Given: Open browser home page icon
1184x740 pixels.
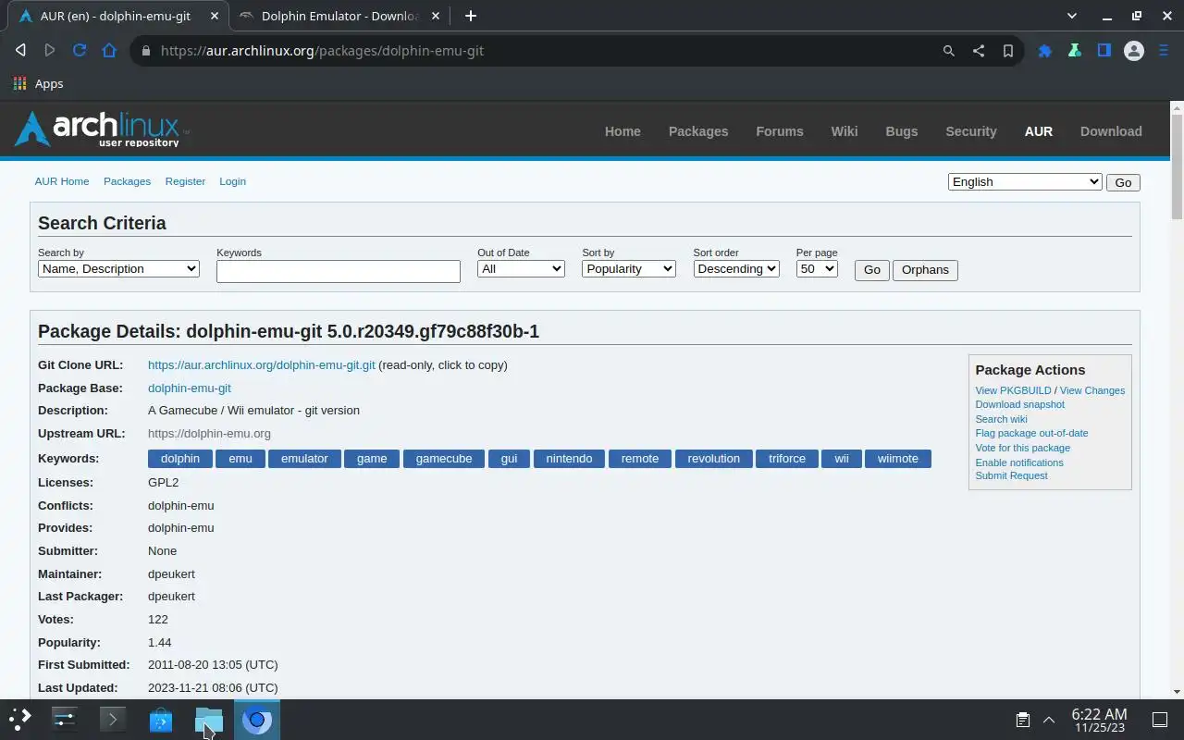Looking at the screenshot, I should tap(109, 51).
